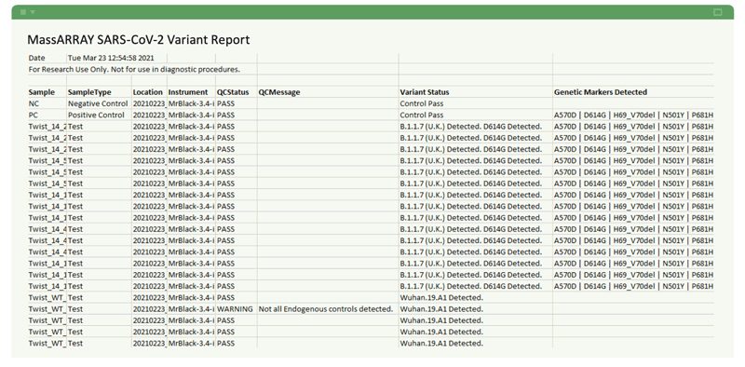Click the Sample column header
The width and height of the screenshot is (745, 367).
(42, 92)
